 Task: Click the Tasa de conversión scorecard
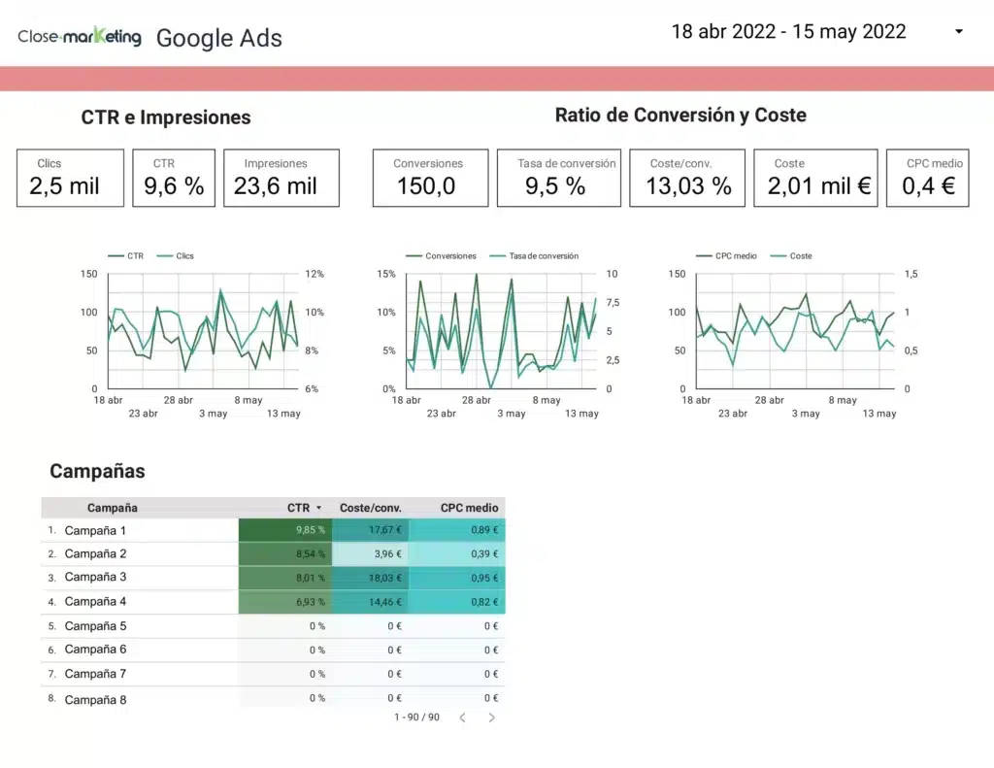click(557, 178)
